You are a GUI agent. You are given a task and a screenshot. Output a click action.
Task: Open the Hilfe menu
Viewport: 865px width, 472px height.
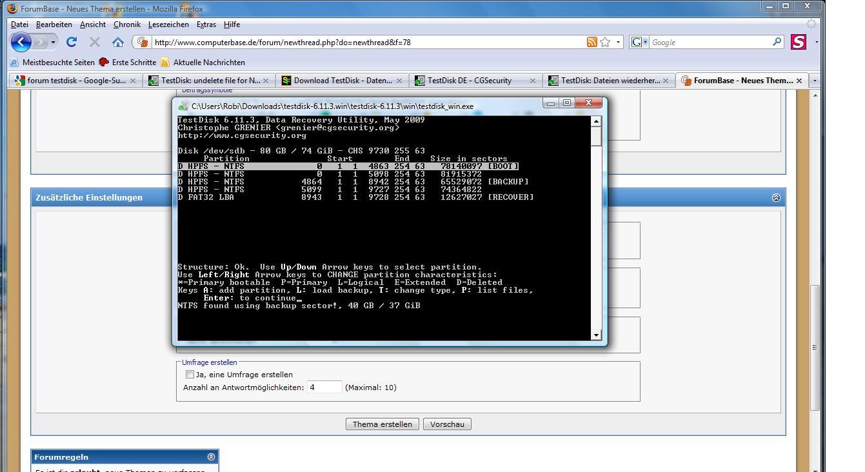tap(232, 25)
